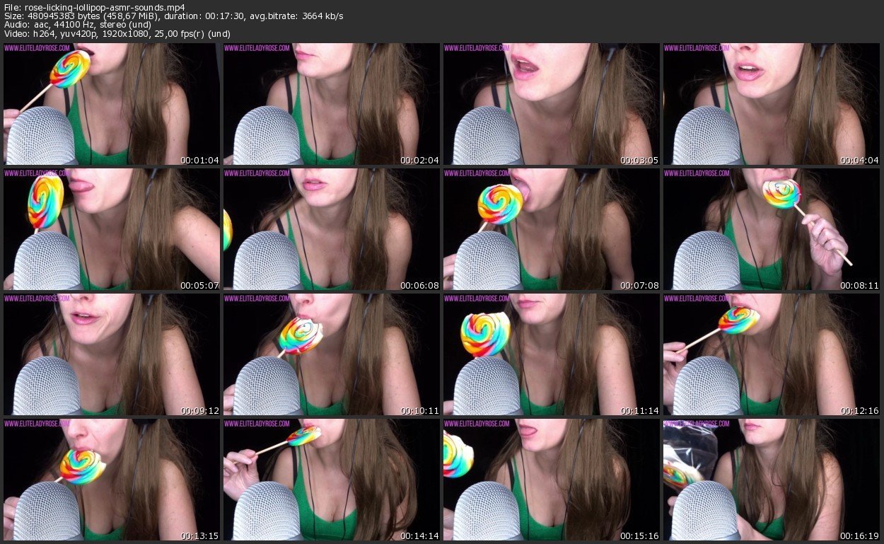The height and width of the screenshot is (544, 884).
Task: Click the frame marked 00:13:15
Action: (112, 480)
